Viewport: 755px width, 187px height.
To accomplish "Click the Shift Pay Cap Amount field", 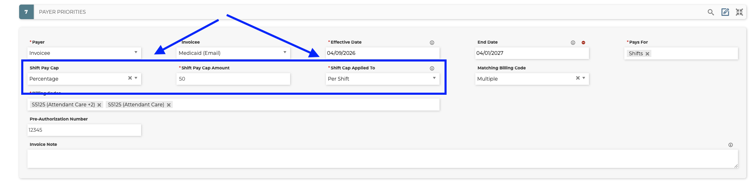I will [x=233, y=79].
